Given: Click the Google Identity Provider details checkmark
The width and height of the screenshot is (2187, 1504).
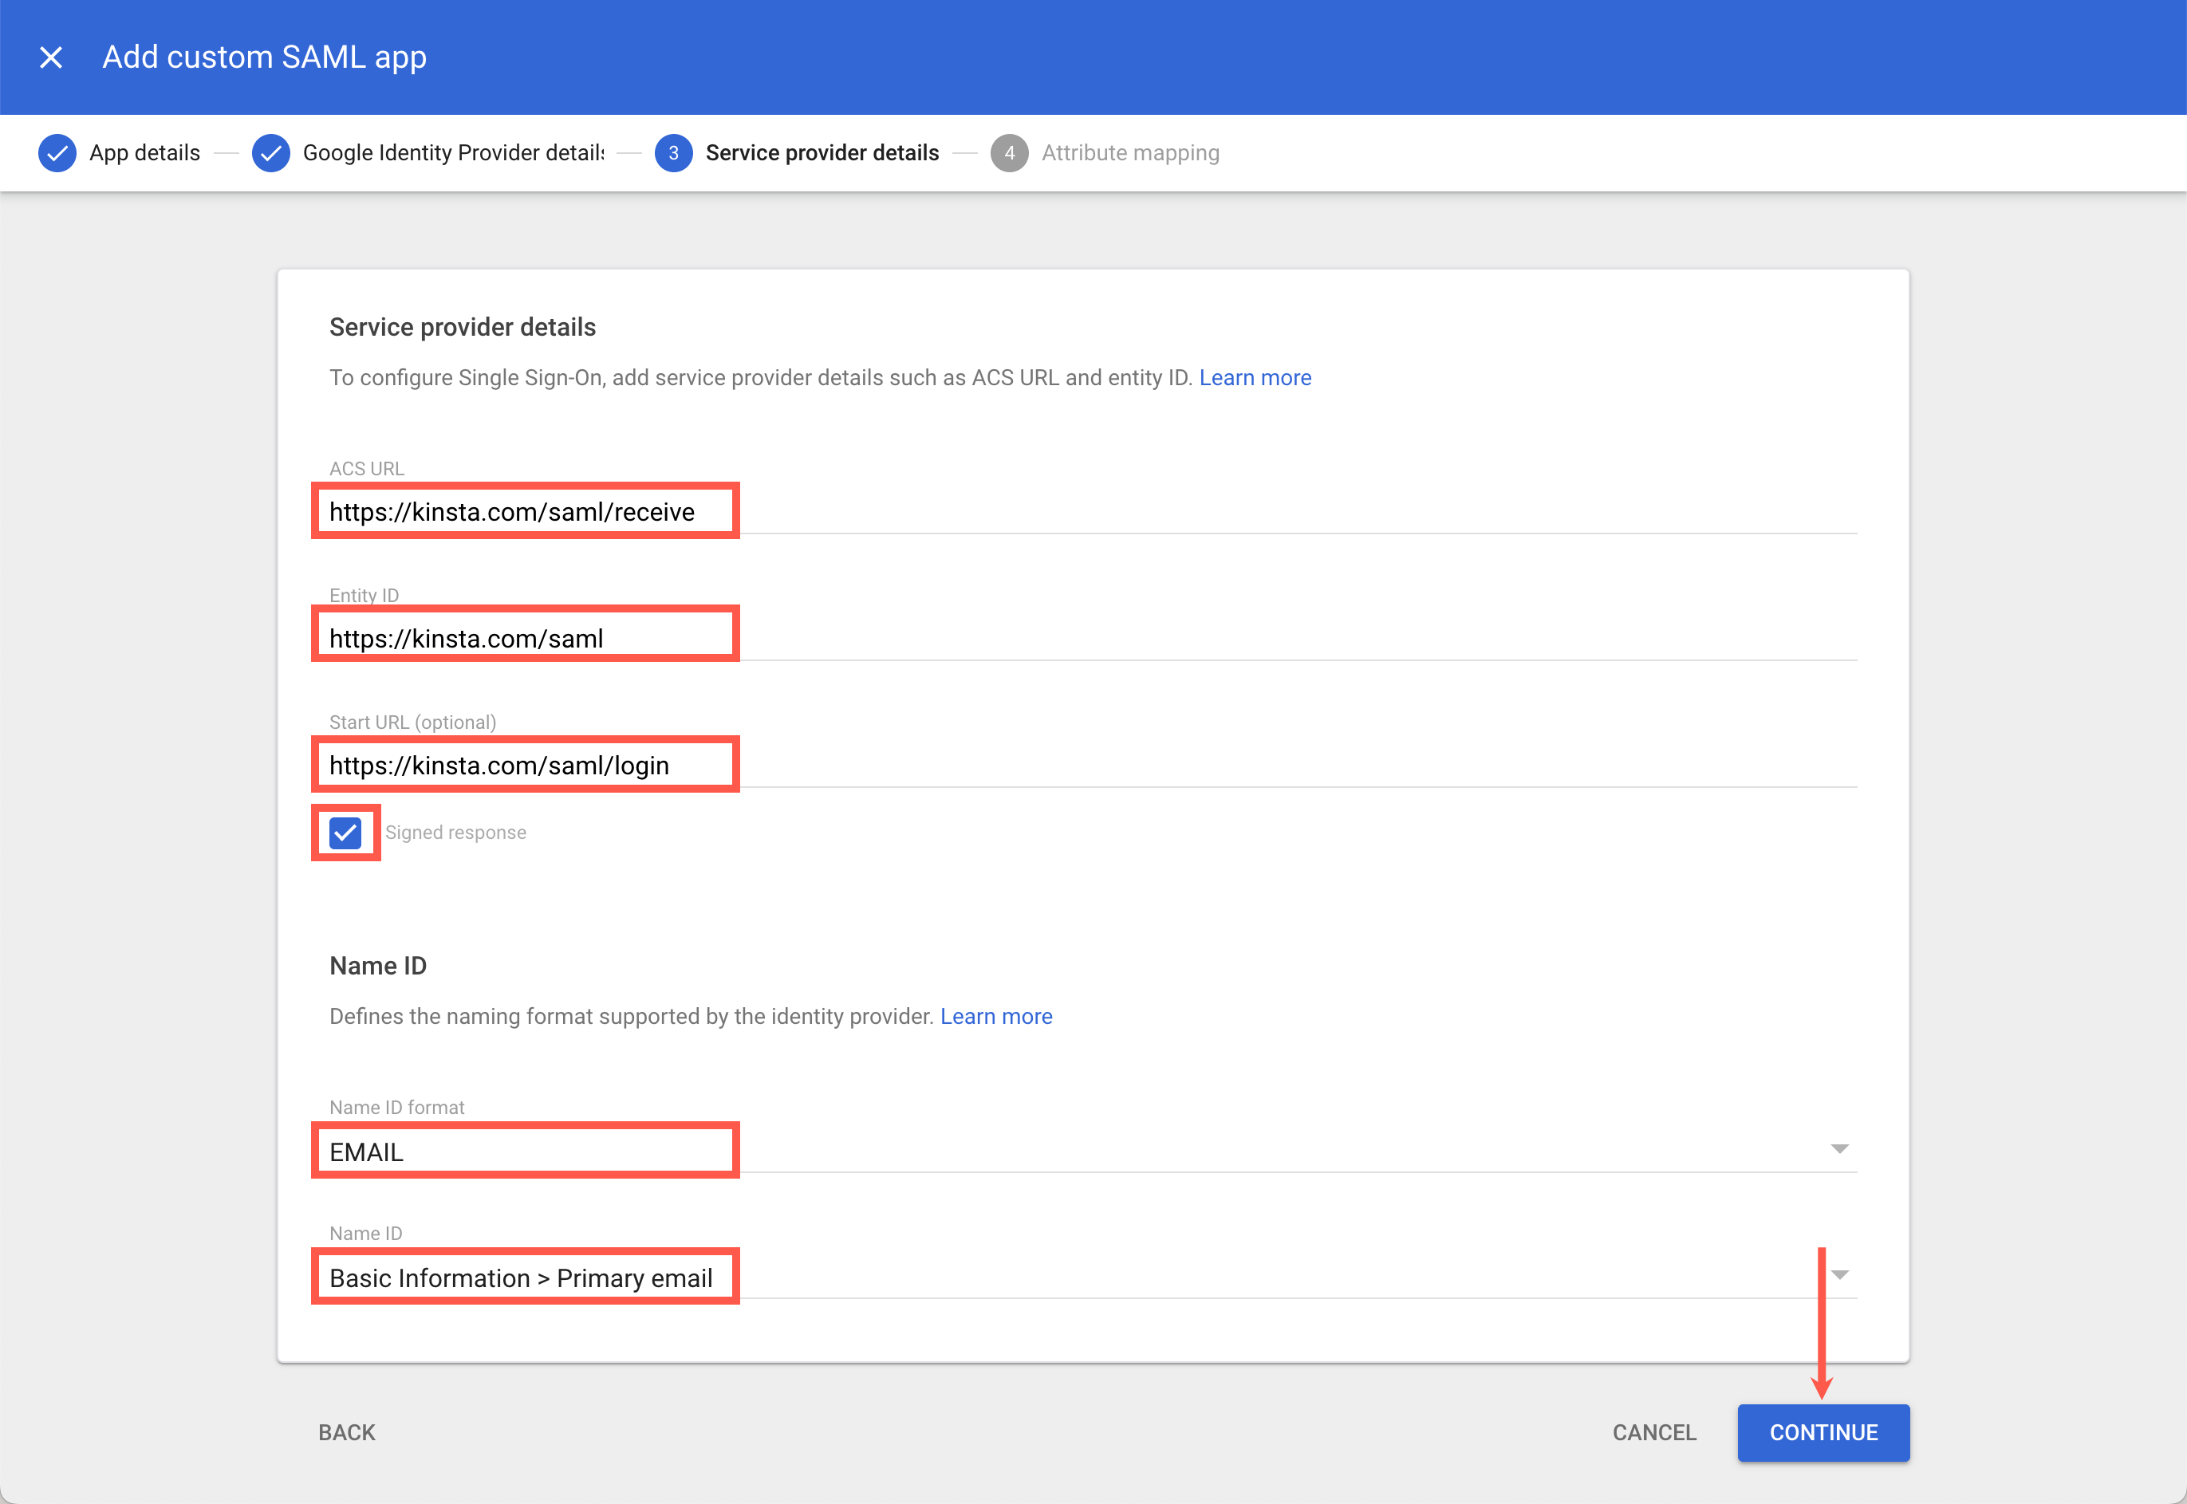Looking at the screenshot, I should [x=270, y=152].
